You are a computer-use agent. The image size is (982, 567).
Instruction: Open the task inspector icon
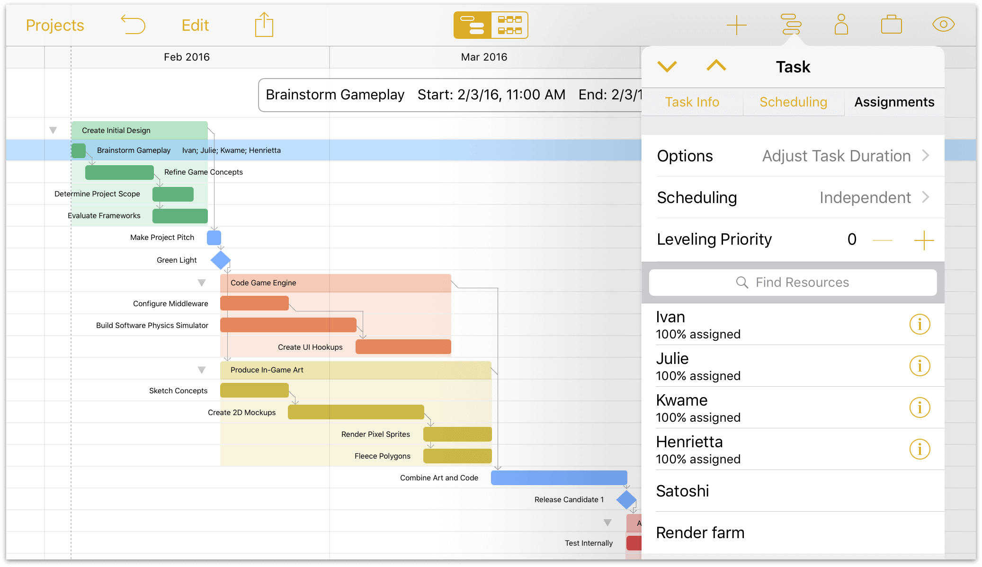tap(791, 25)
